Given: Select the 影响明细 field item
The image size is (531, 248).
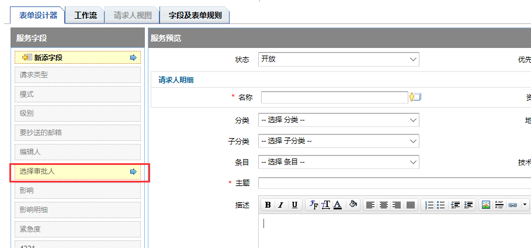Looking at the screenshot, I should [x=78, y=210].
